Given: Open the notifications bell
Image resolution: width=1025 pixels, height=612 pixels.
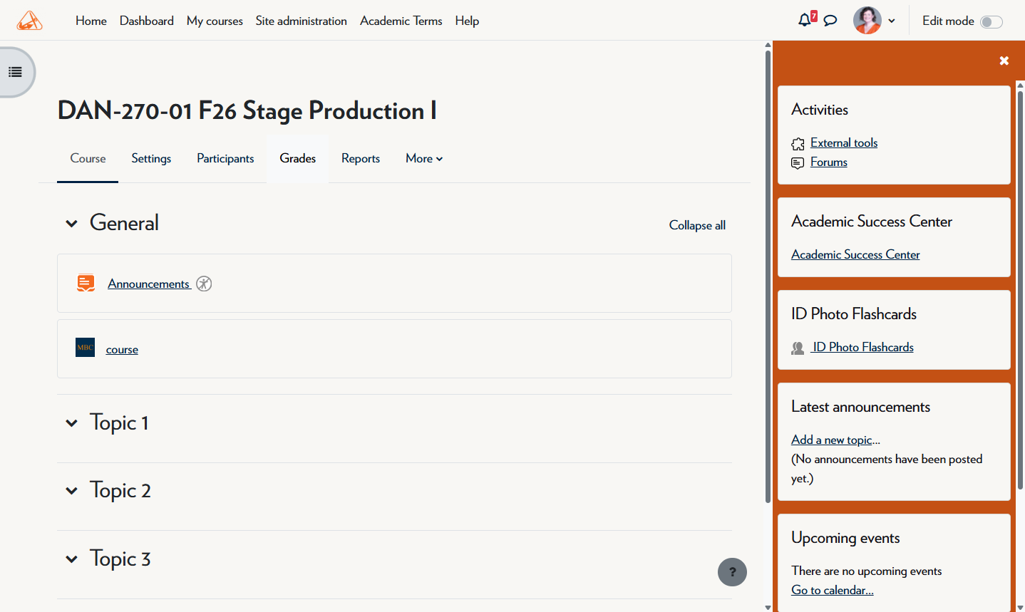Looking at the screenshot, I should click(805, 20).
